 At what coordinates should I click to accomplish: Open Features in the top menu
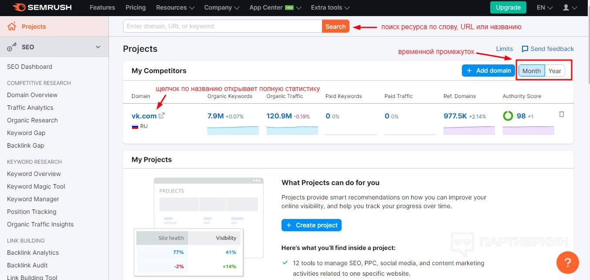[x=102, y=7]
